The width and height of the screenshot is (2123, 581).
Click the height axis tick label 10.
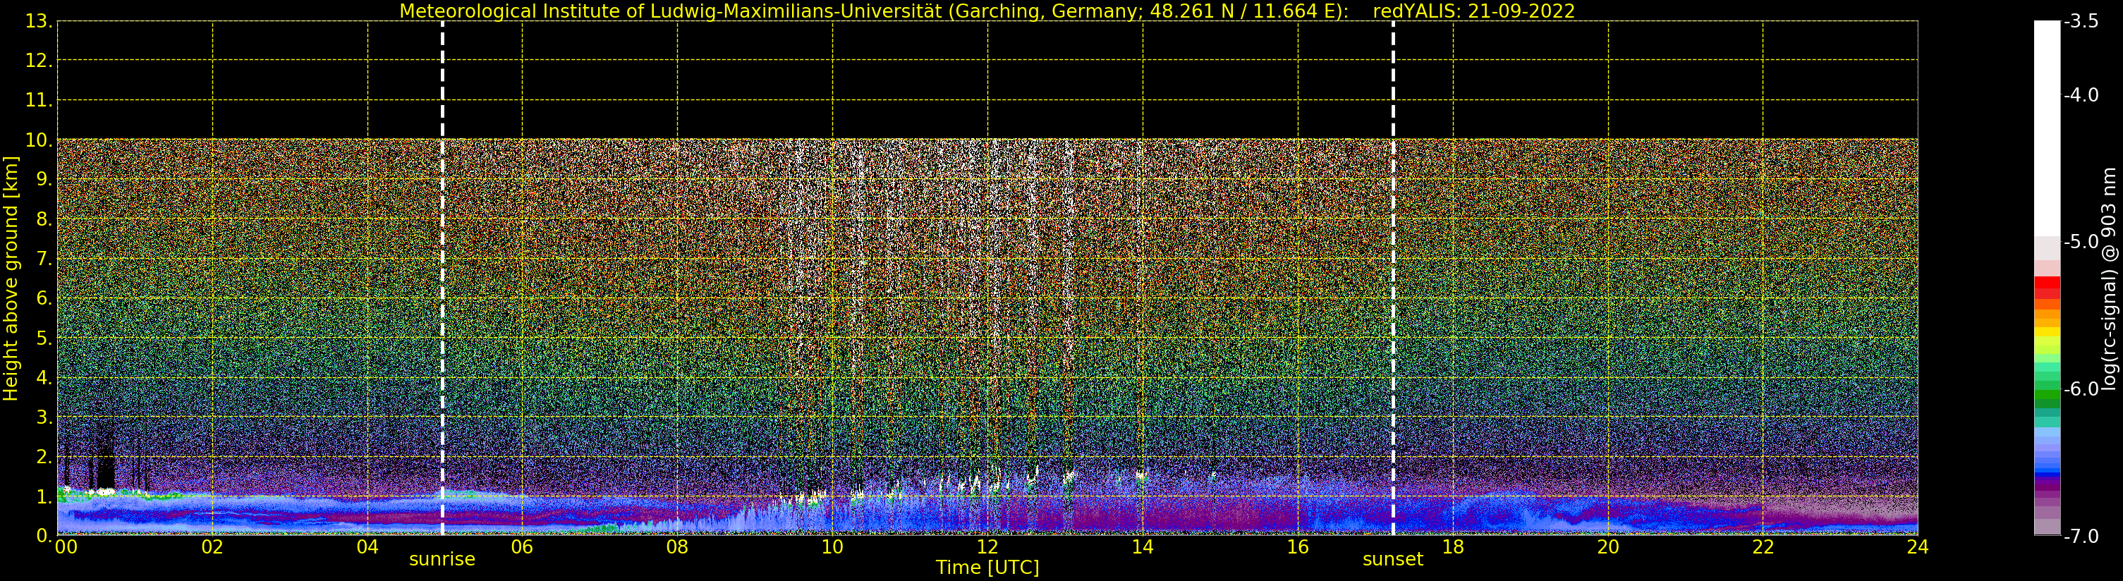tap(39, 140)
